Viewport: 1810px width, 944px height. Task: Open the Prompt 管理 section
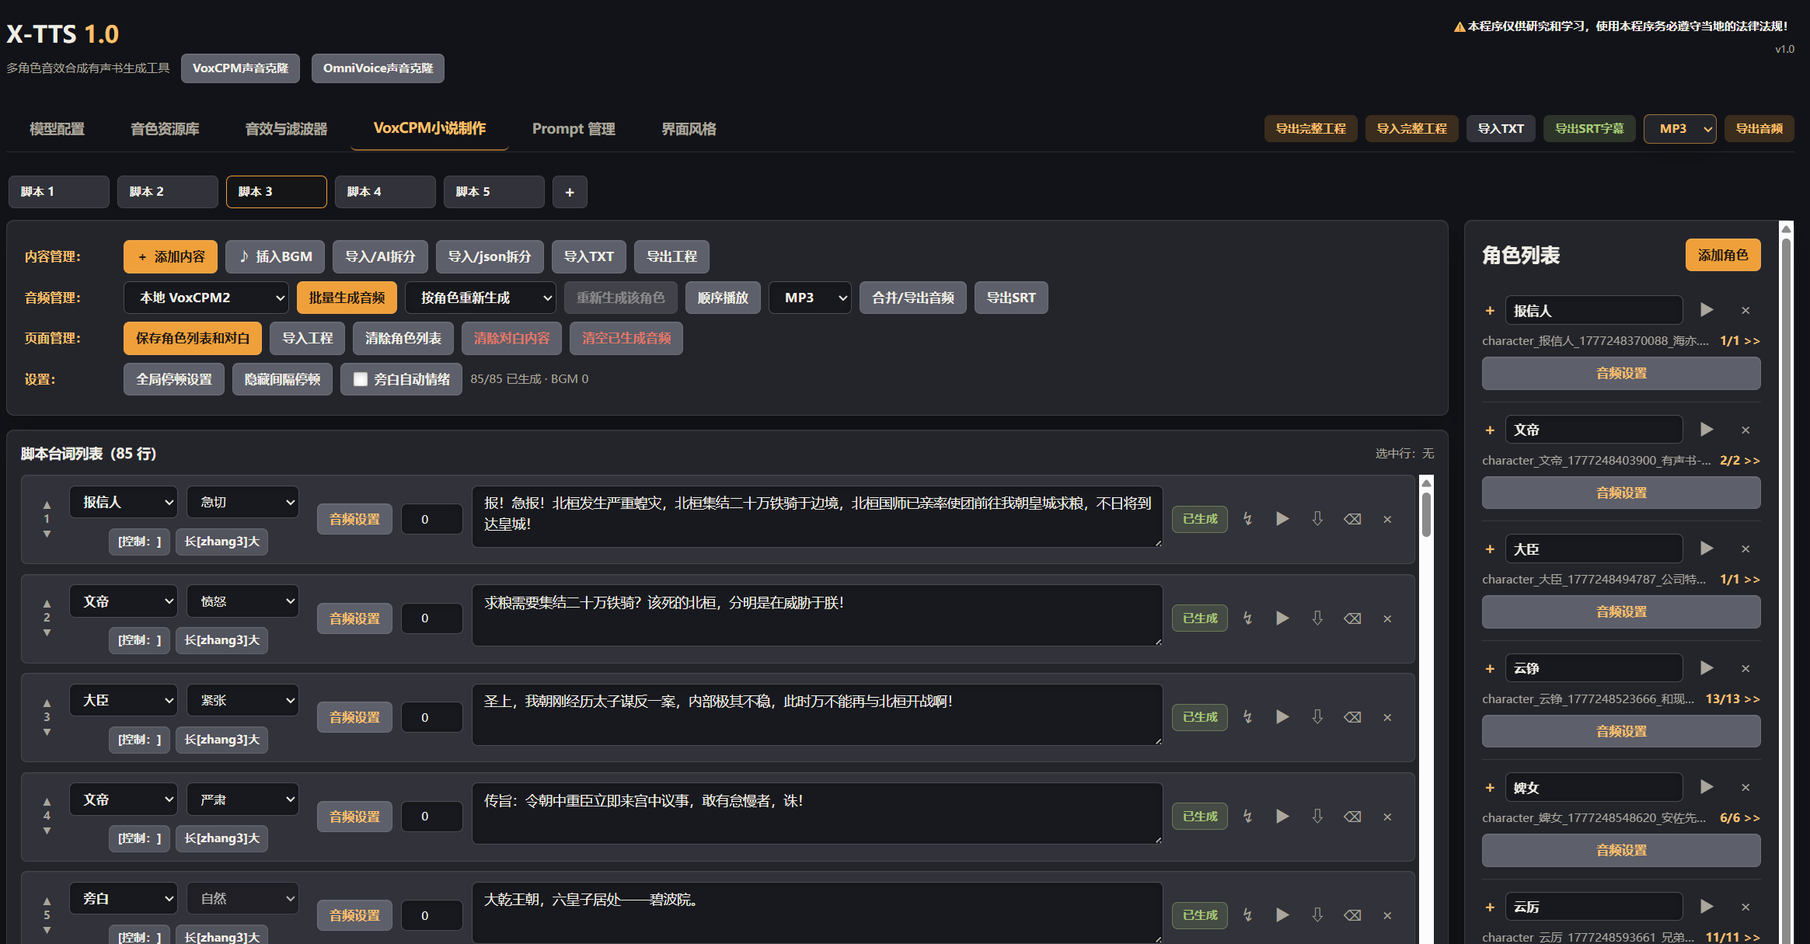pos(573,129)
